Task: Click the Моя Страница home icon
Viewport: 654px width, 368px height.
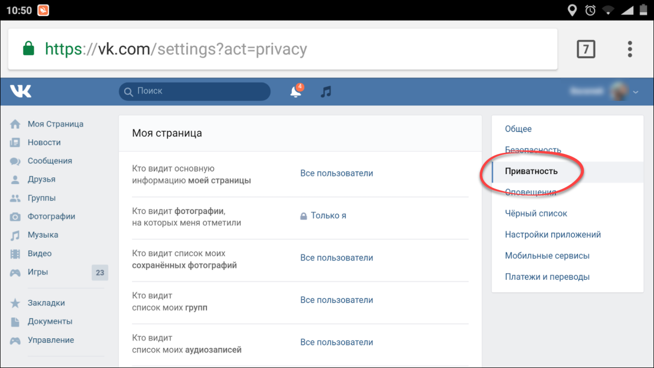Action: click(x=16, y=124)
